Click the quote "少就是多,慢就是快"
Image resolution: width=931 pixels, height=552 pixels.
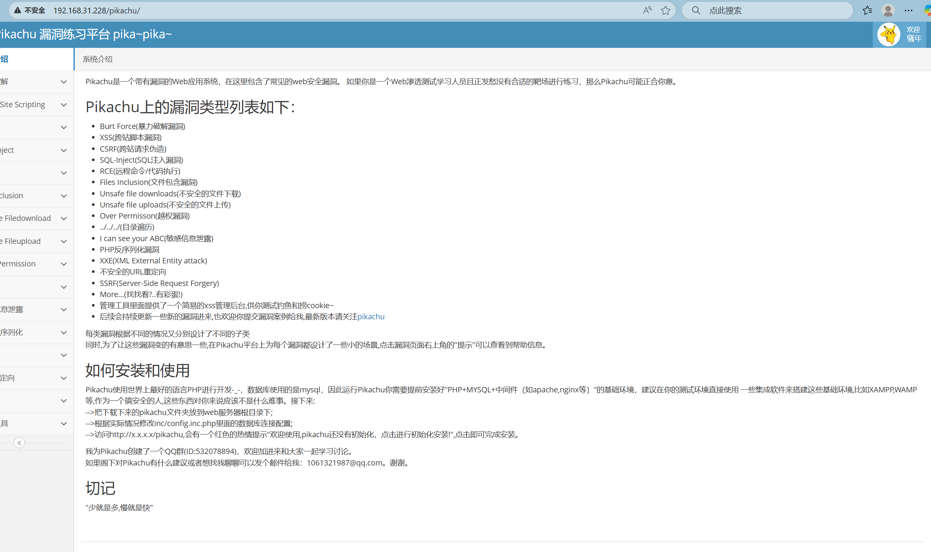pos(119,508)
